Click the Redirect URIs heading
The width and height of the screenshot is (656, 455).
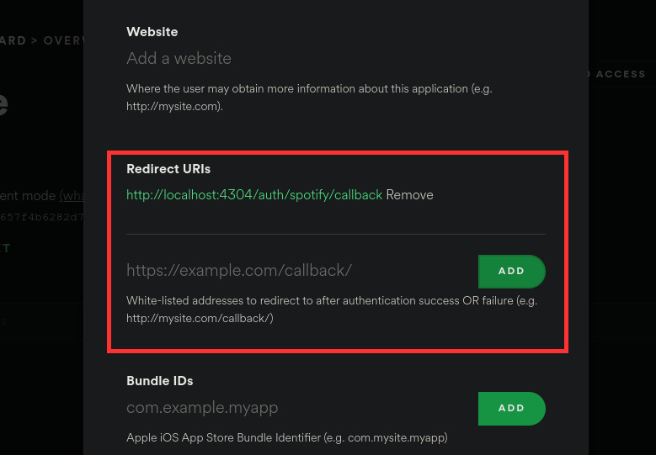point(168,169)
